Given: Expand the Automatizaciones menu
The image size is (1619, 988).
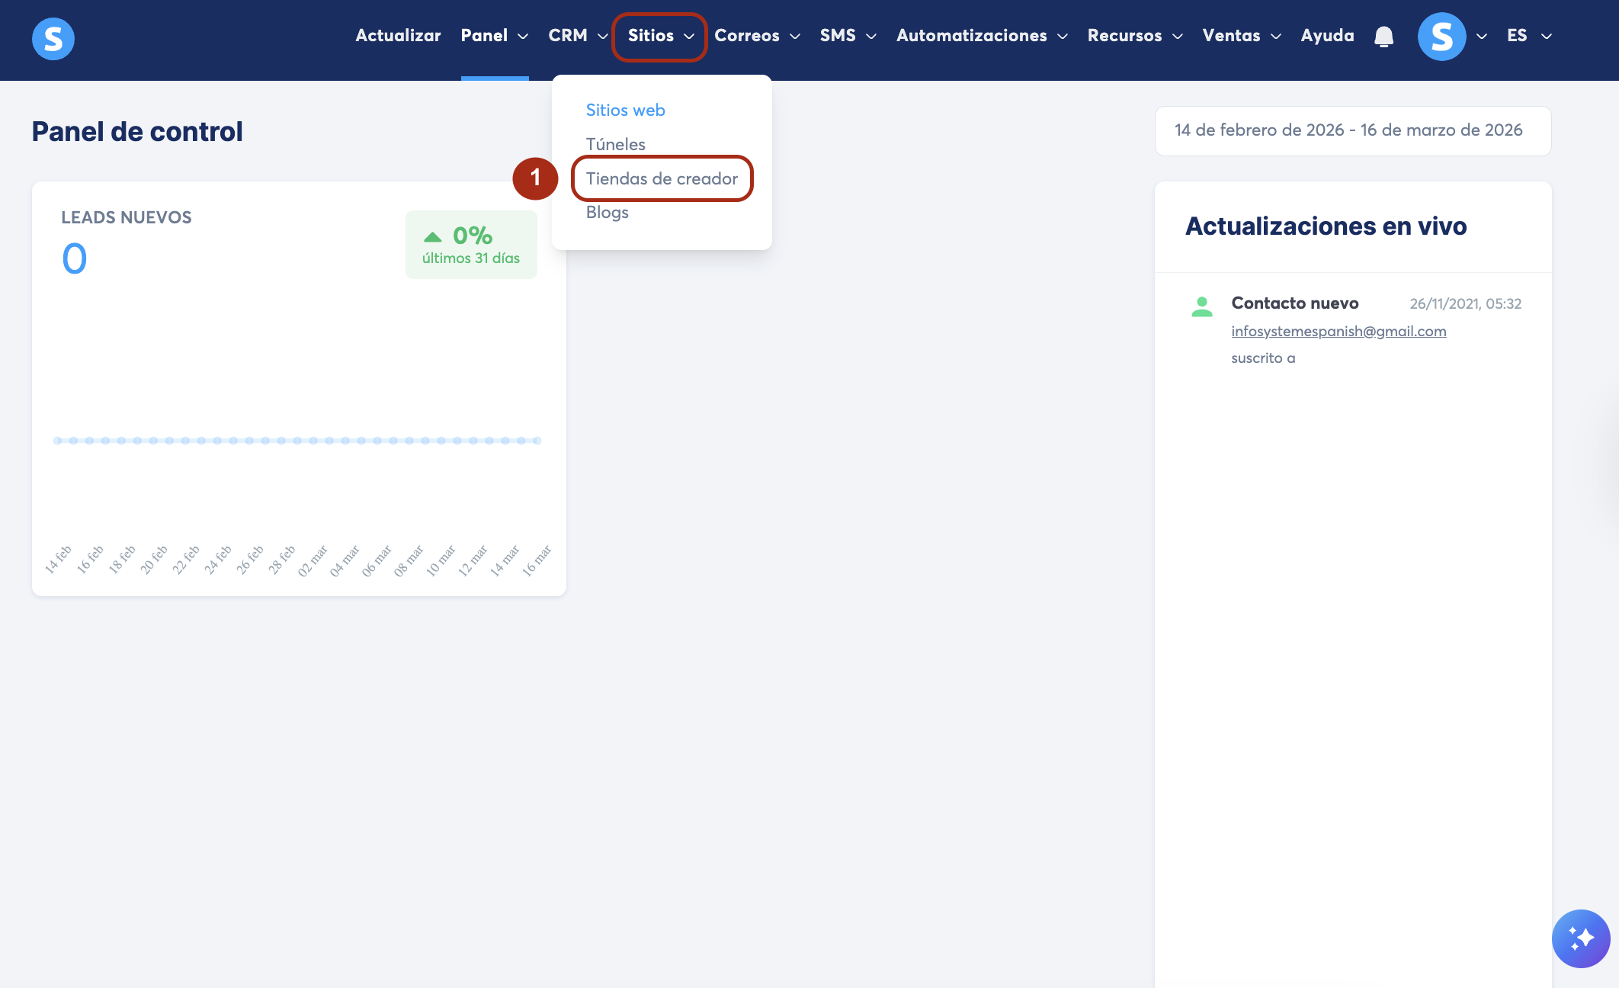Looking at the screenshot, I should point(981,36).
